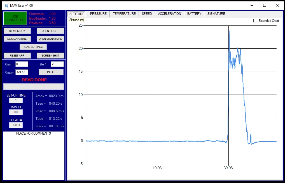Viewport: 285px width, 183px height.
Task: Click the Tasc value 040.20 s
Action: point(55,104)
